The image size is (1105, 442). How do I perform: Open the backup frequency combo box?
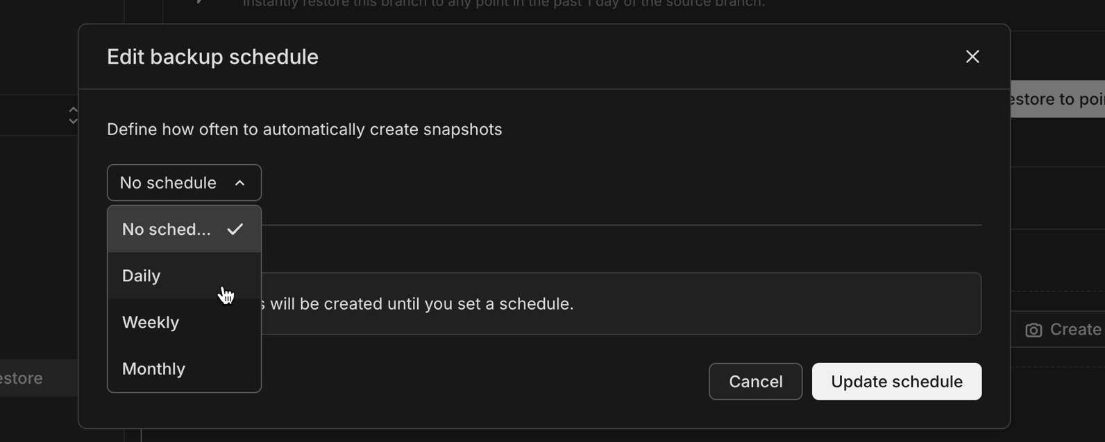183,182
